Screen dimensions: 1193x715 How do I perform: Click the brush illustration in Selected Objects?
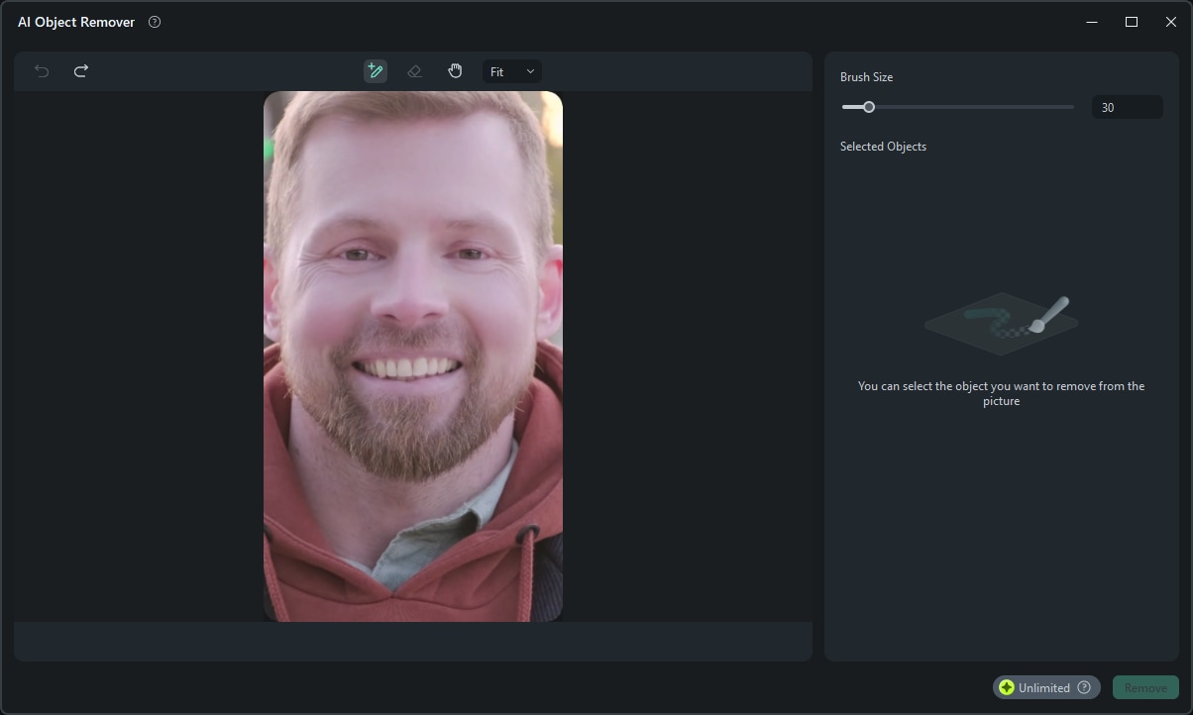[x=1001, y=324]
